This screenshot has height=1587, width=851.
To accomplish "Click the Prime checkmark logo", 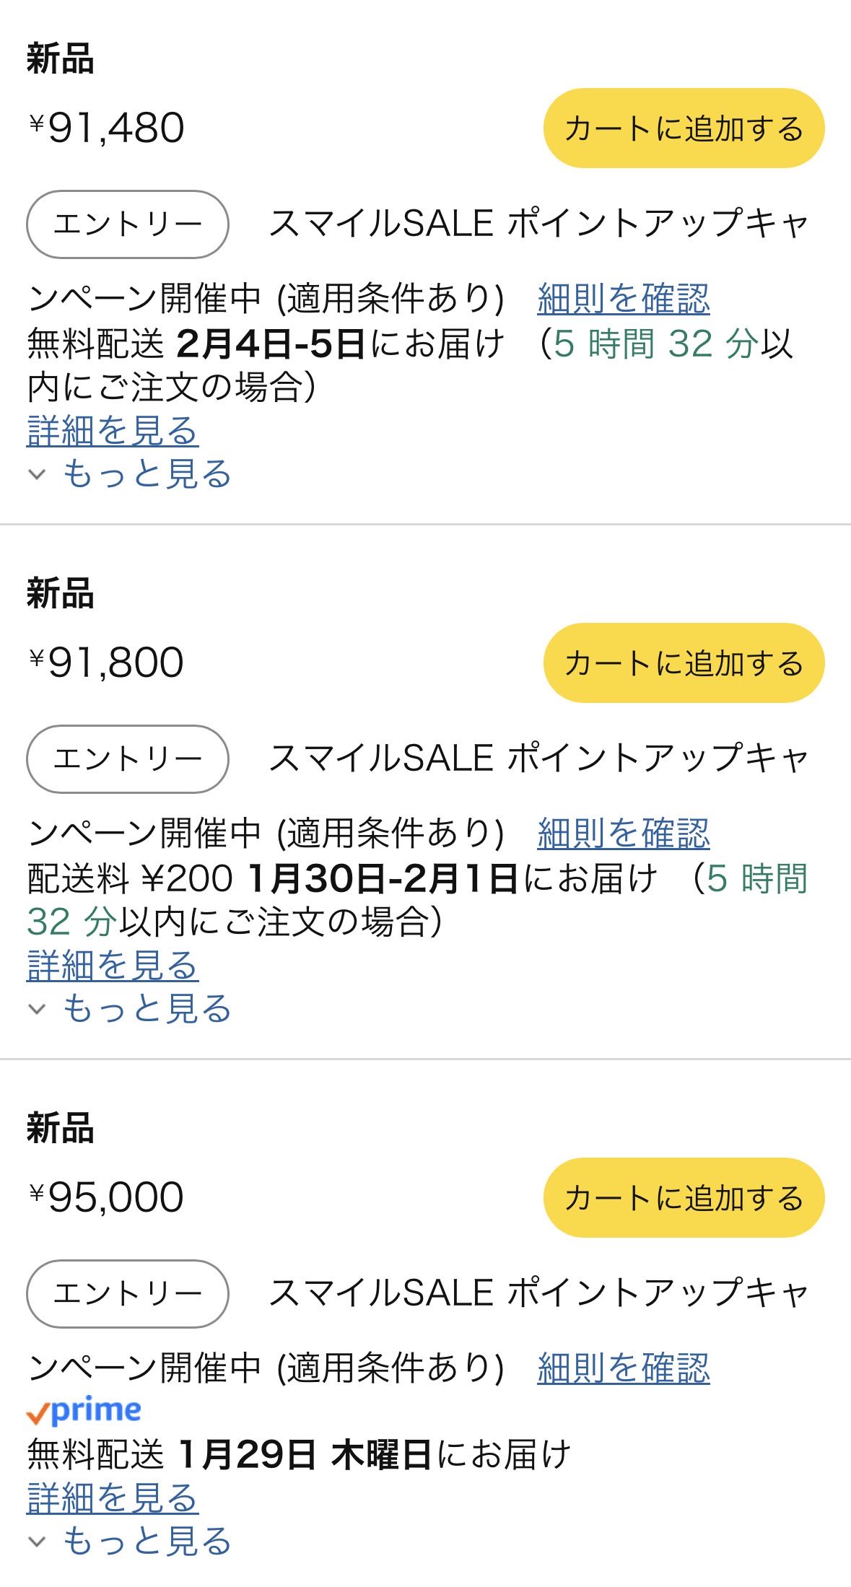I will click(84, 1411).
